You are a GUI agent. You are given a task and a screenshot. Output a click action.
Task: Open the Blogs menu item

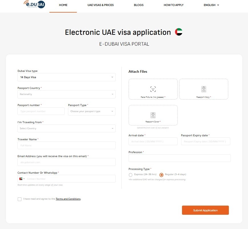point(139,5)
